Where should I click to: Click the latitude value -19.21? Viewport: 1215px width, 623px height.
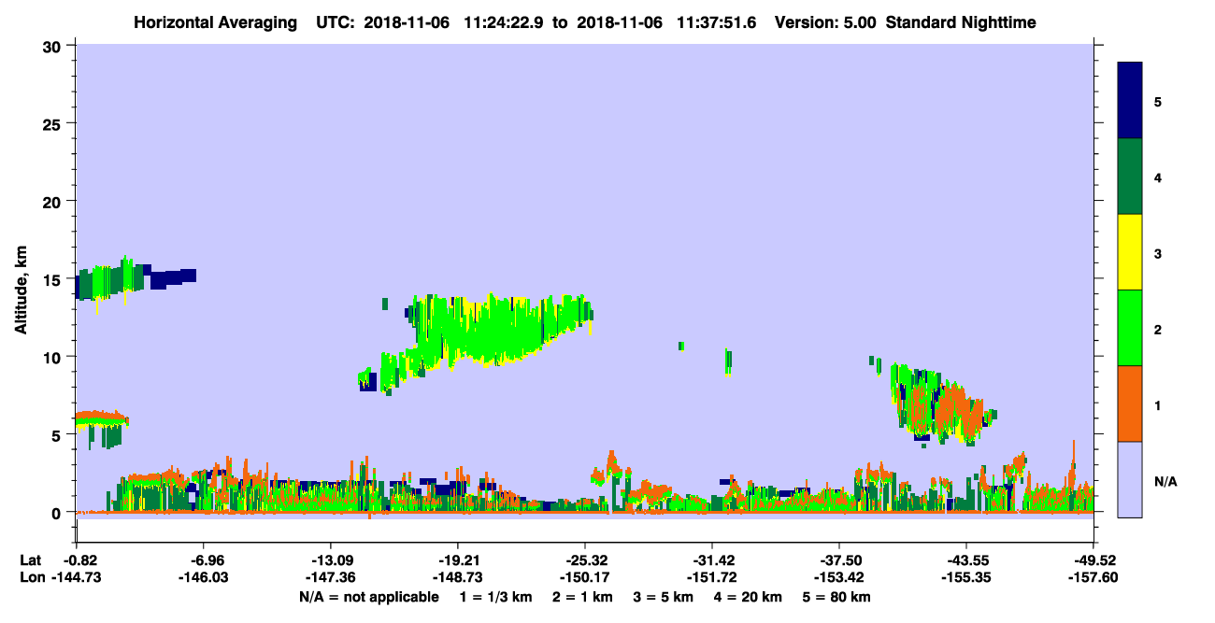coord(457,560)
